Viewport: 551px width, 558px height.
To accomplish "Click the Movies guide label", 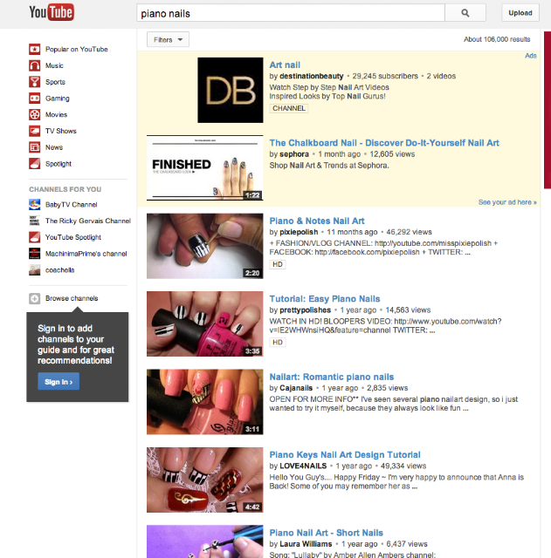I will coord(56,114).
